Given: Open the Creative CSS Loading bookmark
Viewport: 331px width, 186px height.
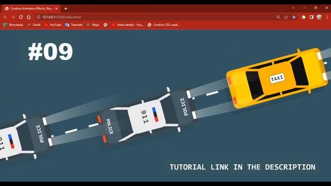Looking at the screenshot, I should [163, 25].
